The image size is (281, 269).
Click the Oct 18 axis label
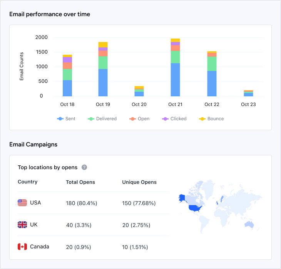pos(67,104)
